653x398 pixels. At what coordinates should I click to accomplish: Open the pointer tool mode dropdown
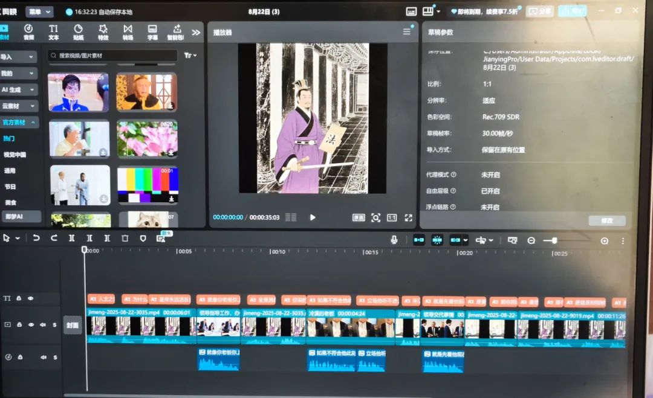tap(18, 239)
